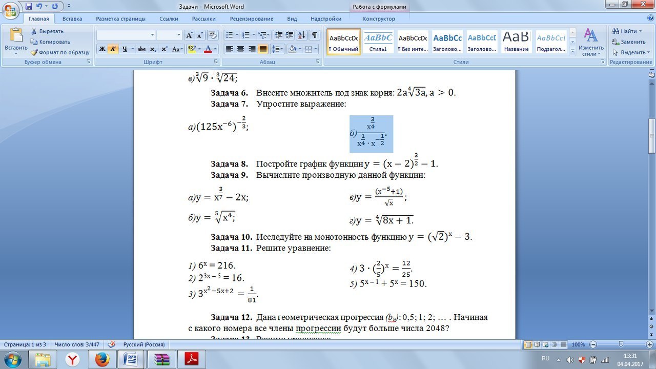This screenshot has height=369, width=656.
Task: Cut selection with the Вырезать scissors
Action: 47,31
